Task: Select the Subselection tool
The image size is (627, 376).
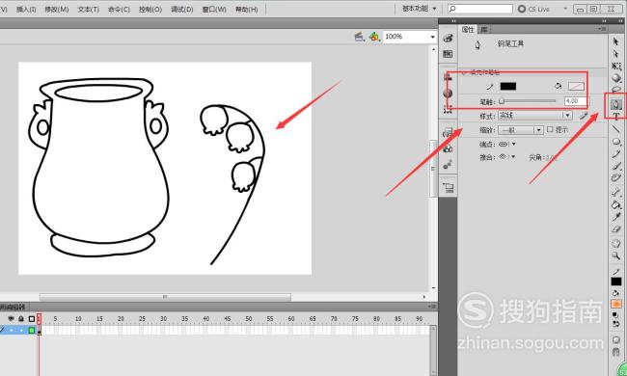Action: pos(615,54)
